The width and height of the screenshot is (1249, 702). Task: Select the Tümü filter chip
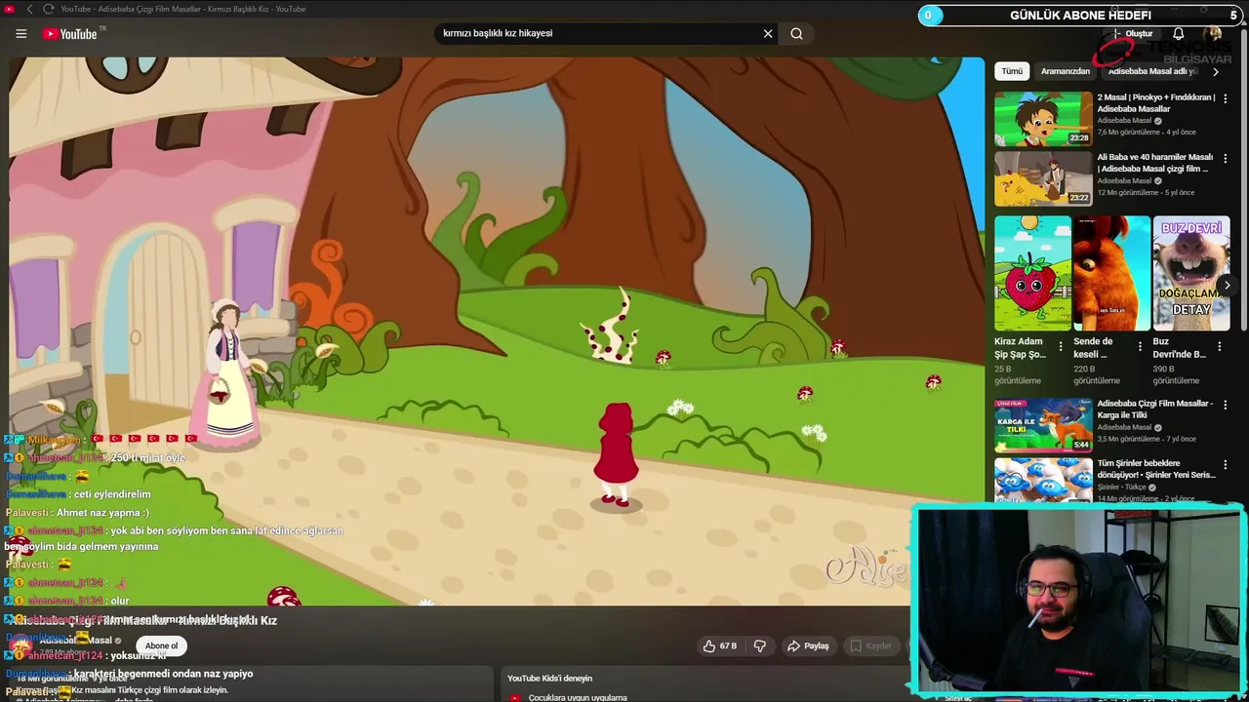(x=1012, y=71)
